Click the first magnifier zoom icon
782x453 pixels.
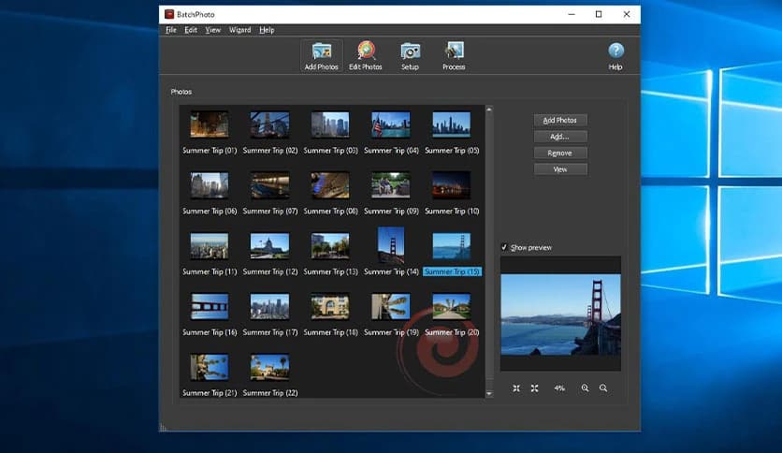[586, 387]
